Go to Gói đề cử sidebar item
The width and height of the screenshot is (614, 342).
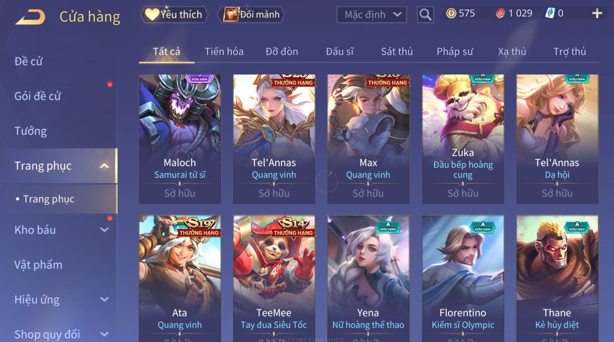tap(37, 96)
